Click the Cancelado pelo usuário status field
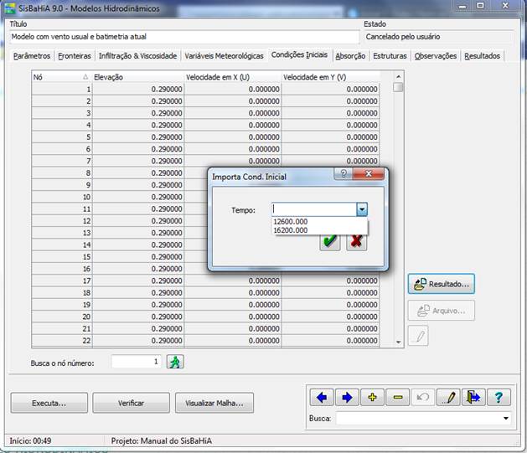The height and width of the screenshot is (453, 527). 438,37
